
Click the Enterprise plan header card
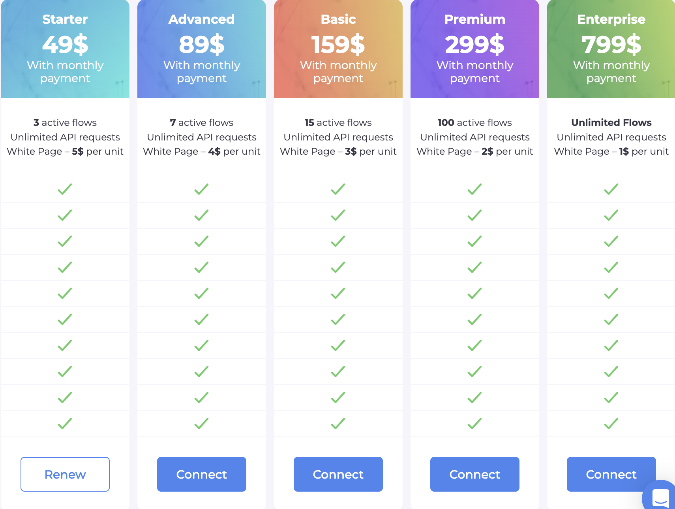click(611, 49)
